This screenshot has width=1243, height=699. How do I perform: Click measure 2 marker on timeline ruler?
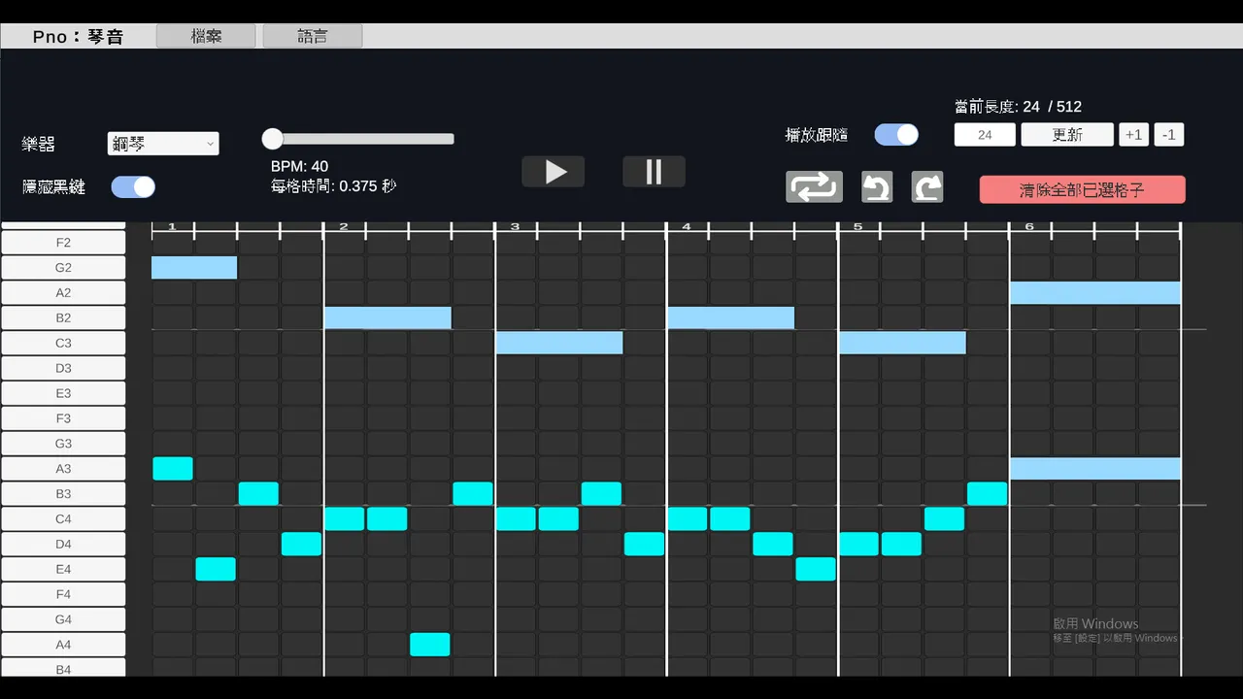pos(344,227)
